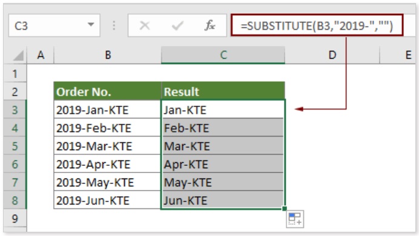The height and width of the screenshot is (236, 419).
Task: Click result cell 'Apr-KTE'
Action: pyautogui.click(x=223, y=164)
